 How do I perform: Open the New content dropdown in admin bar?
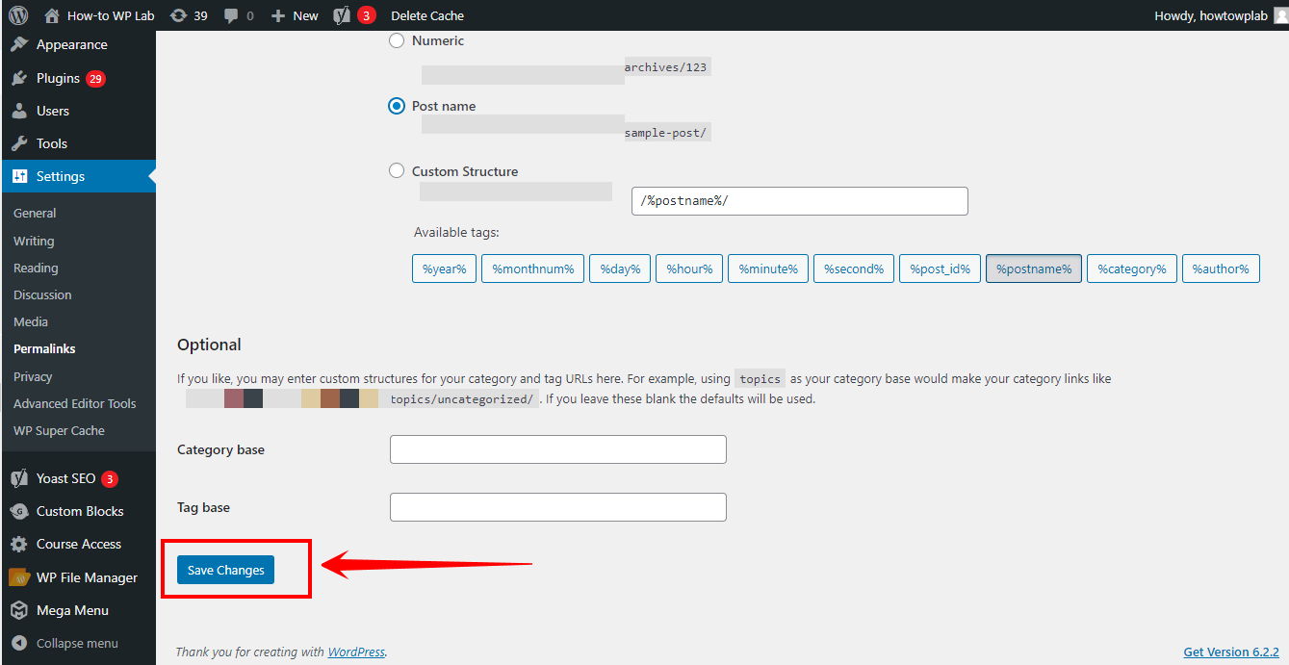click(295, 15)
